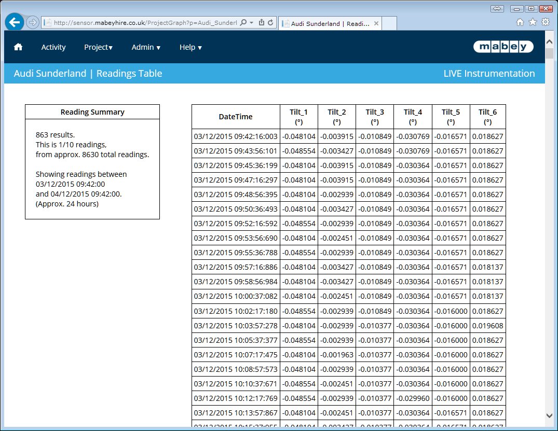The image size is (558, 431).
Task: Click the Reading Summary heading
Action: pos(92,112)
